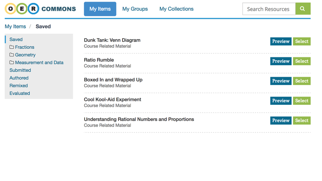Click Course Related Material under Dunk Tank
This screenshot has width=322, height=181.
click(x=107, y=46)
